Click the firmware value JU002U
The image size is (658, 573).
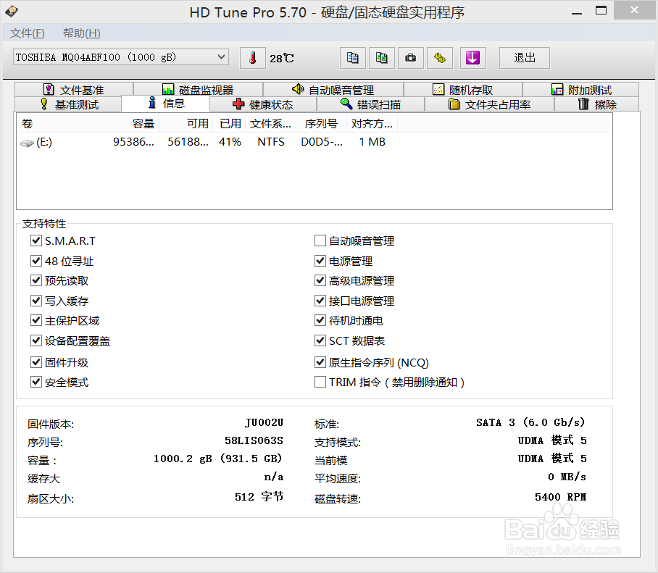264,422
